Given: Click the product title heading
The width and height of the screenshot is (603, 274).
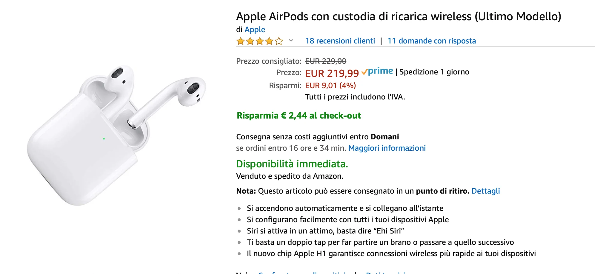Looking at the screenshot, I should (399, 16).
